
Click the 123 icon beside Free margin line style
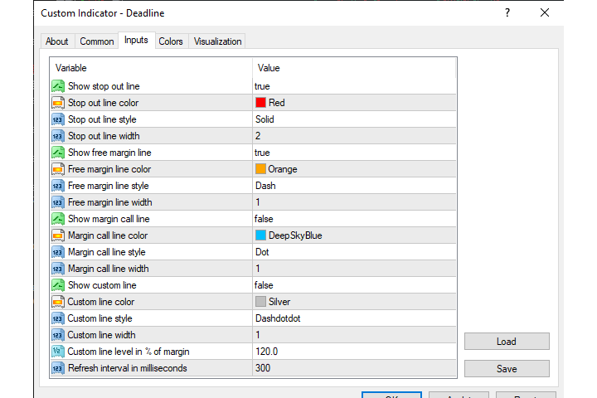(58, 186)
